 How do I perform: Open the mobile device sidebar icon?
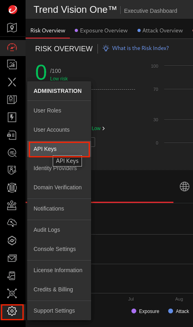coord(12,275)
